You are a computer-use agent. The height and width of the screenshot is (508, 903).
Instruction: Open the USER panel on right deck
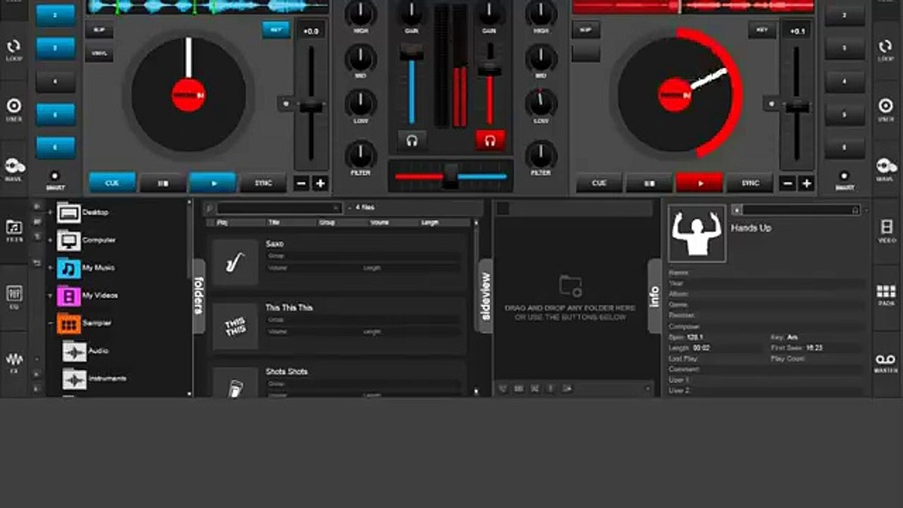885,109
